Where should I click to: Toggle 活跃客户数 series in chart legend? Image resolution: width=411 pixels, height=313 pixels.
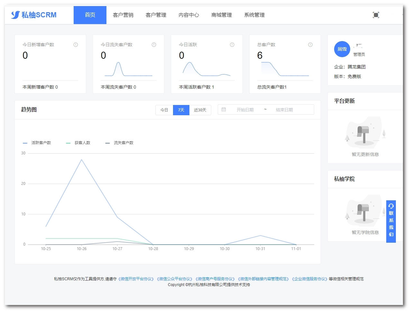[37, 143]
